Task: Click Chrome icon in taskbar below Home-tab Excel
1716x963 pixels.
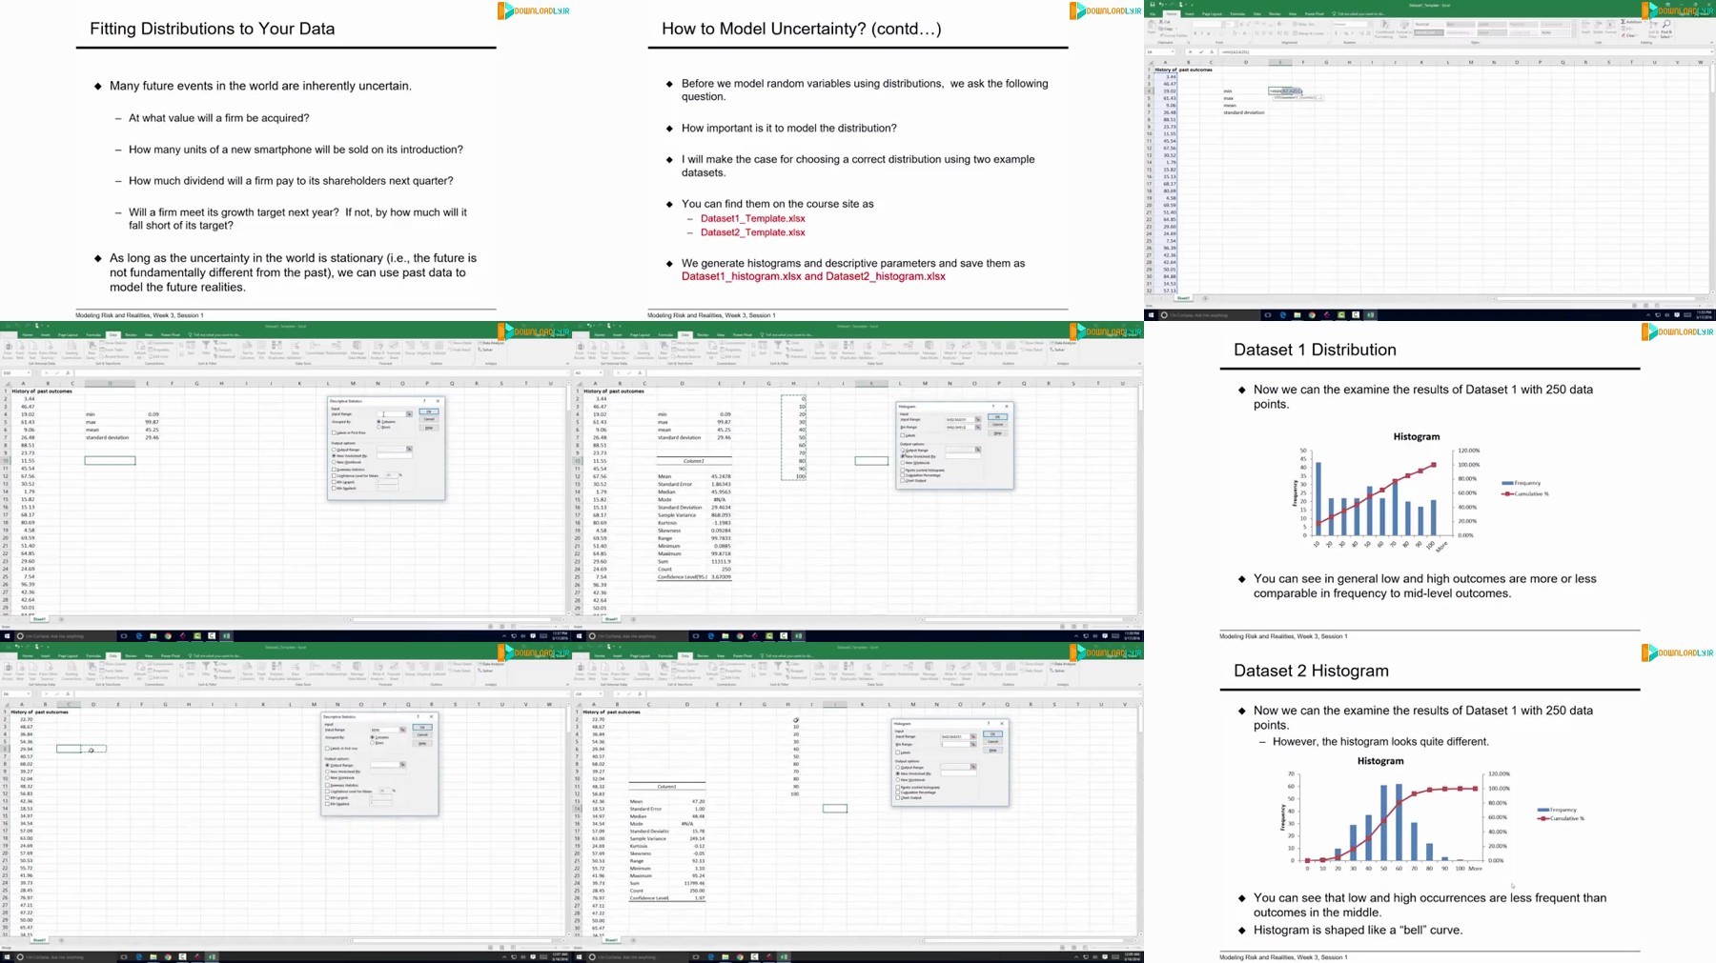Action: (x=1312, y=315)
